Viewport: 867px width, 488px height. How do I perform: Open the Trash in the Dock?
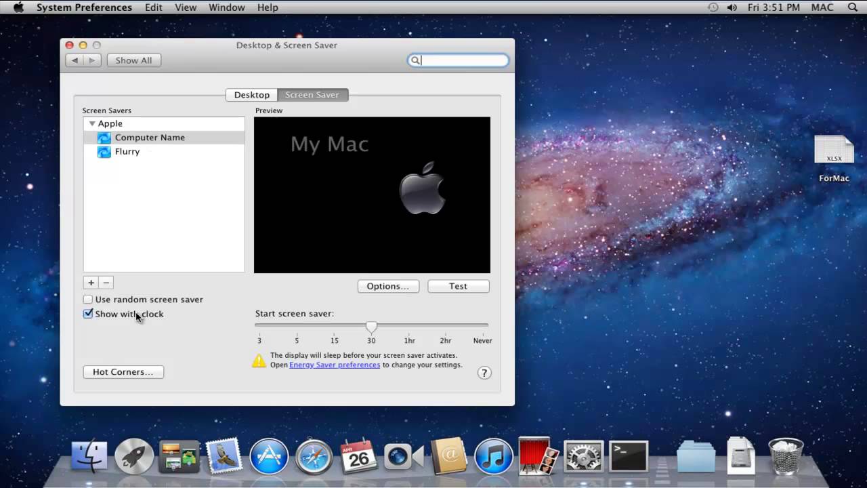coord(786,455)
